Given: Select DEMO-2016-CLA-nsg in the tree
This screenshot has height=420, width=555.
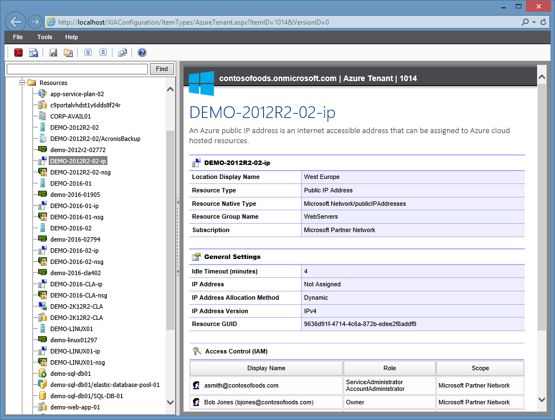Looking at the screenshot, I should point(78,295).
